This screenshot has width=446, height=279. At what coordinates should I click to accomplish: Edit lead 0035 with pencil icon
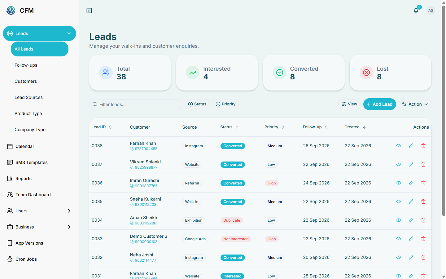pos(411,201)
